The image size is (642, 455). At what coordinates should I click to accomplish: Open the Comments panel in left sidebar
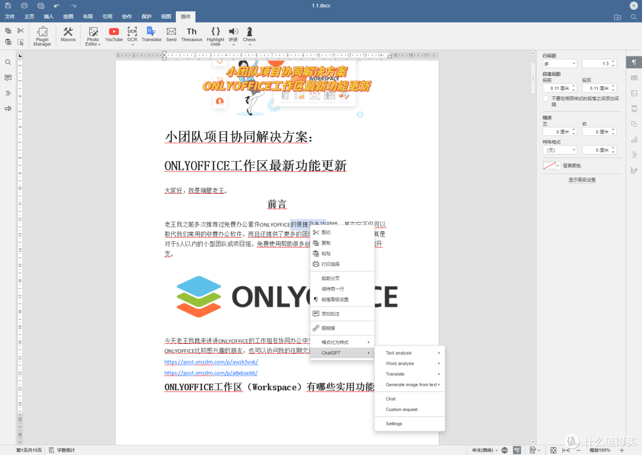tap(8, 78)
